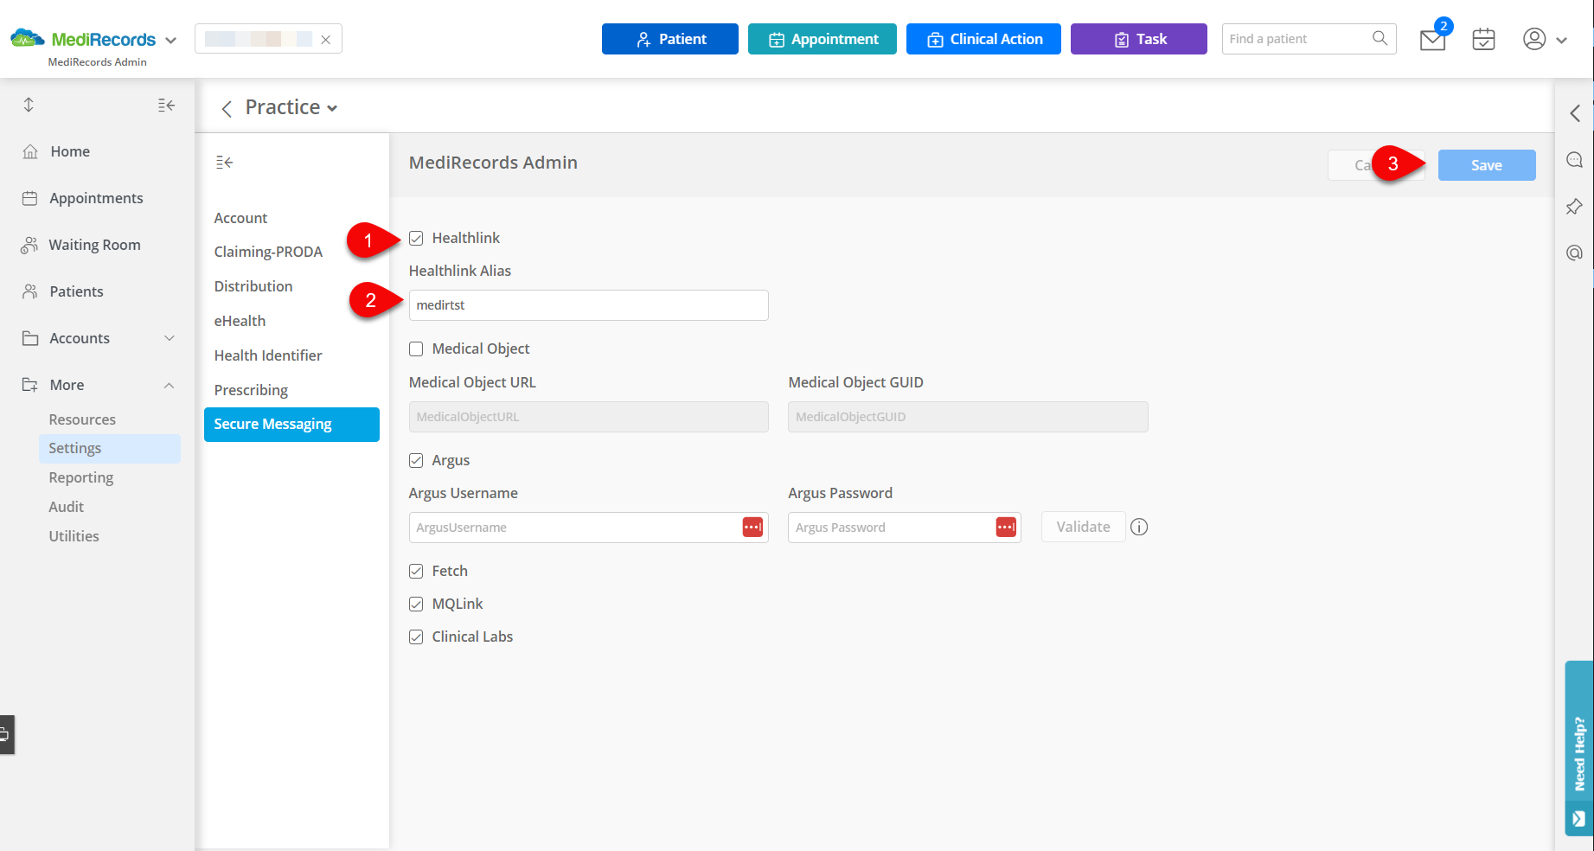Open the Account settings section
The width and height of the screenshot is (1594, 851).
(240, 218)
